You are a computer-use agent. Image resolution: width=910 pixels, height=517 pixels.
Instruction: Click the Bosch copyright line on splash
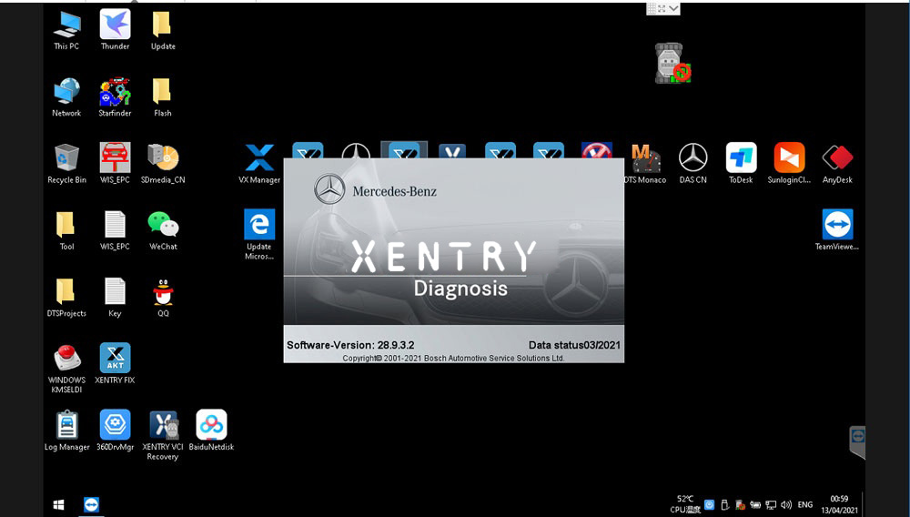coord(453,359)
